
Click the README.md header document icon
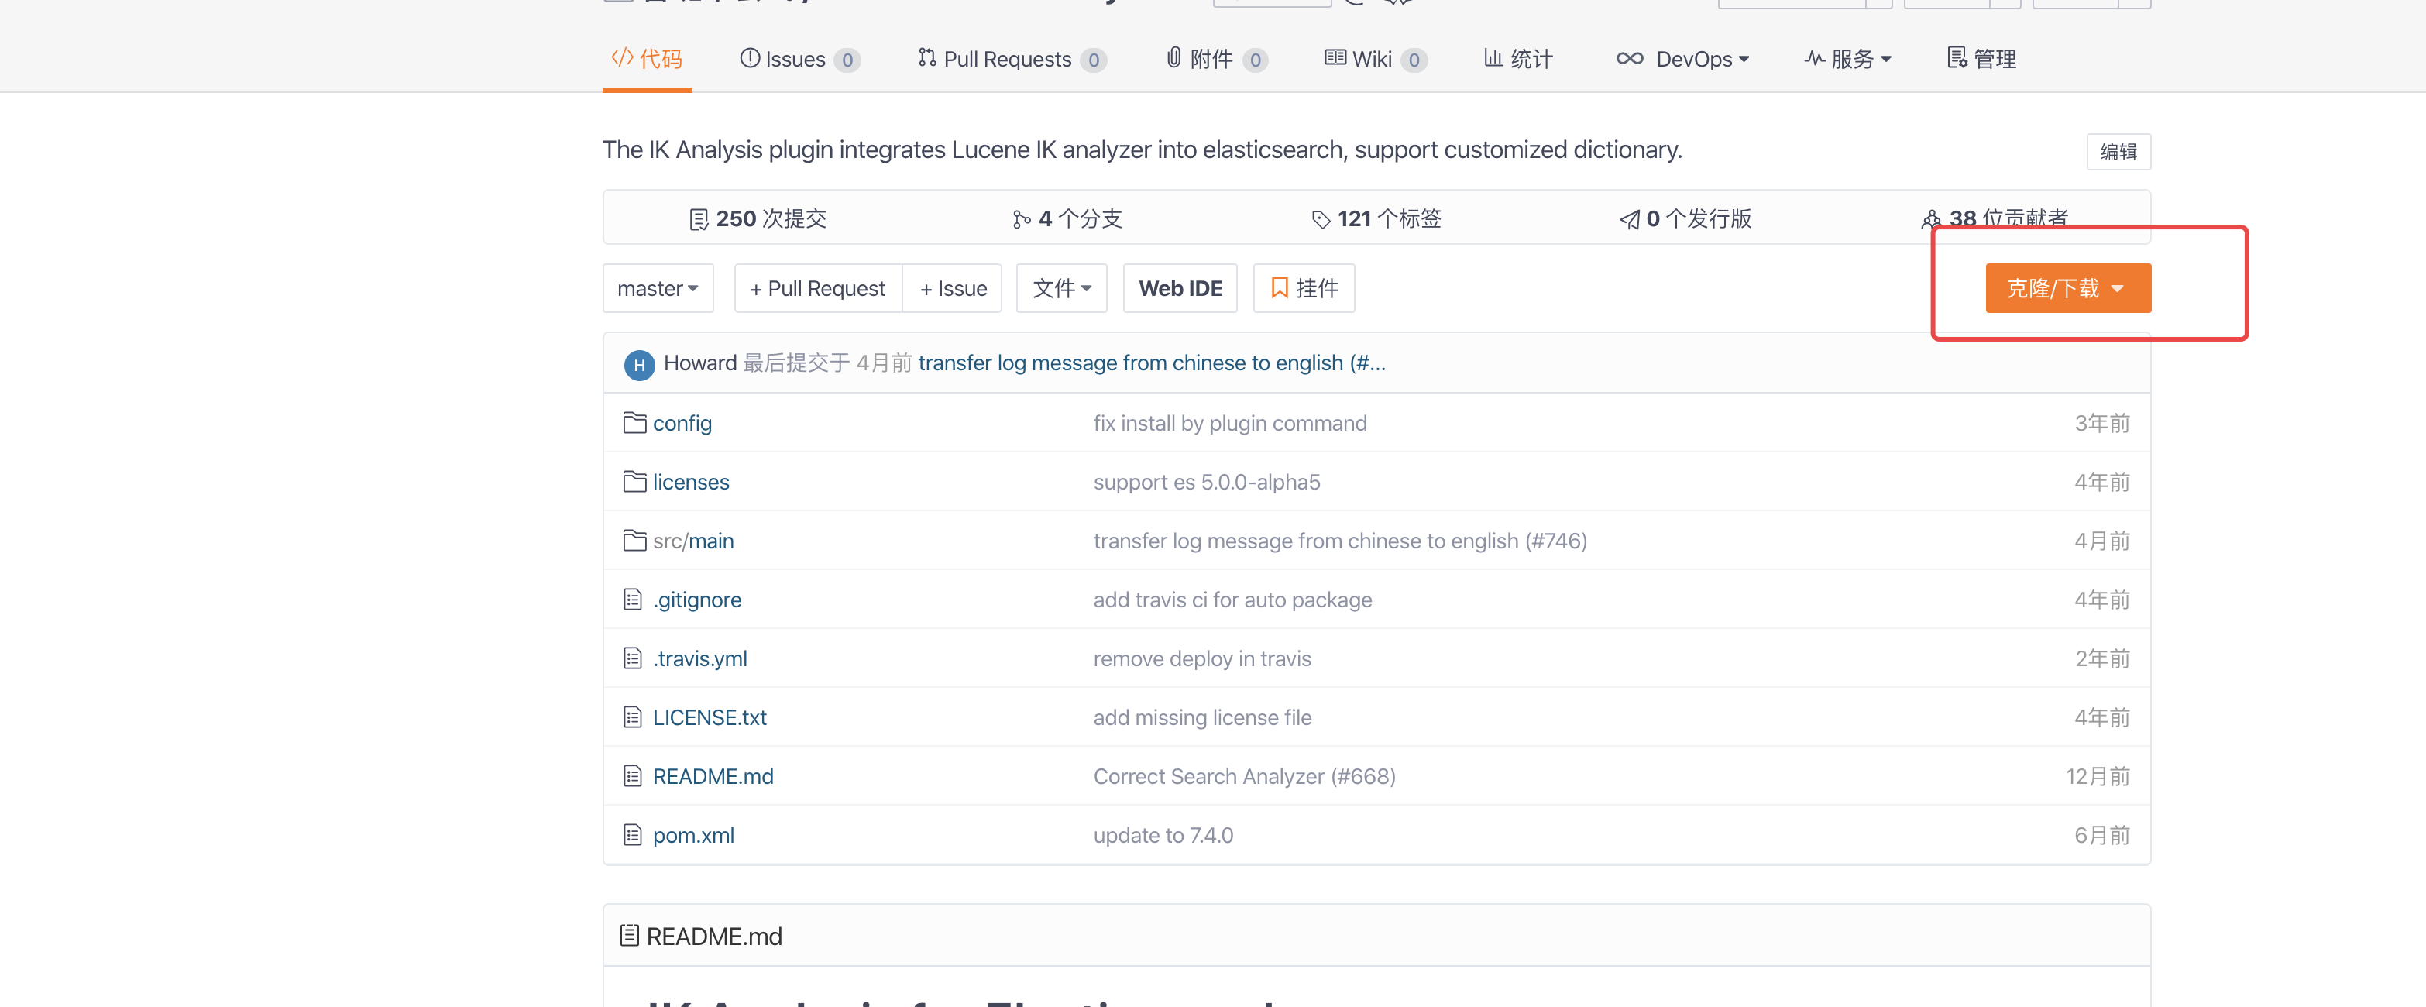[x=629, y=936]
